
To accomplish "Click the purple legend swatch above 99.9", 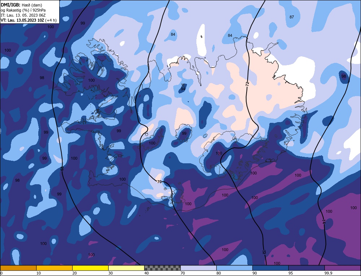I will click(343, 268).
